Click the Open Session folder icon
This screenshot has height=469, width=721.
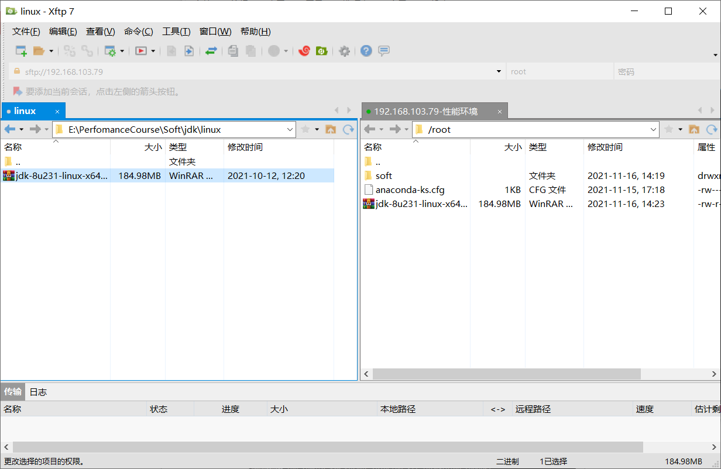tap(39, 51)
